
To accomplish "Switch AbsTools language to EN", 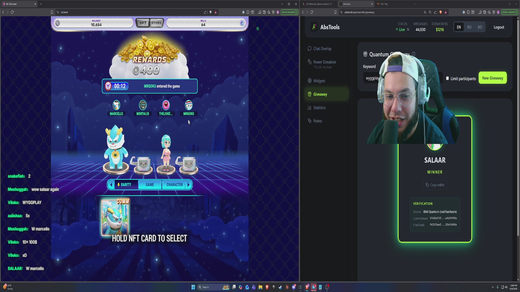I will [x=459, y=27].
